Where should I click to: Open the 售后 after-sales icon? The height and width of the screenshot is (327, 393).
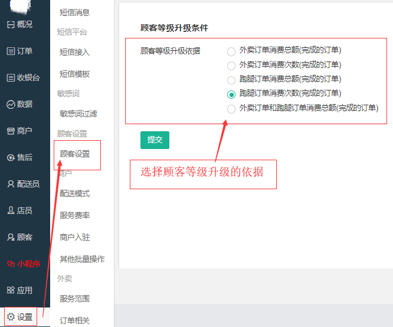(x=11, y=157)
